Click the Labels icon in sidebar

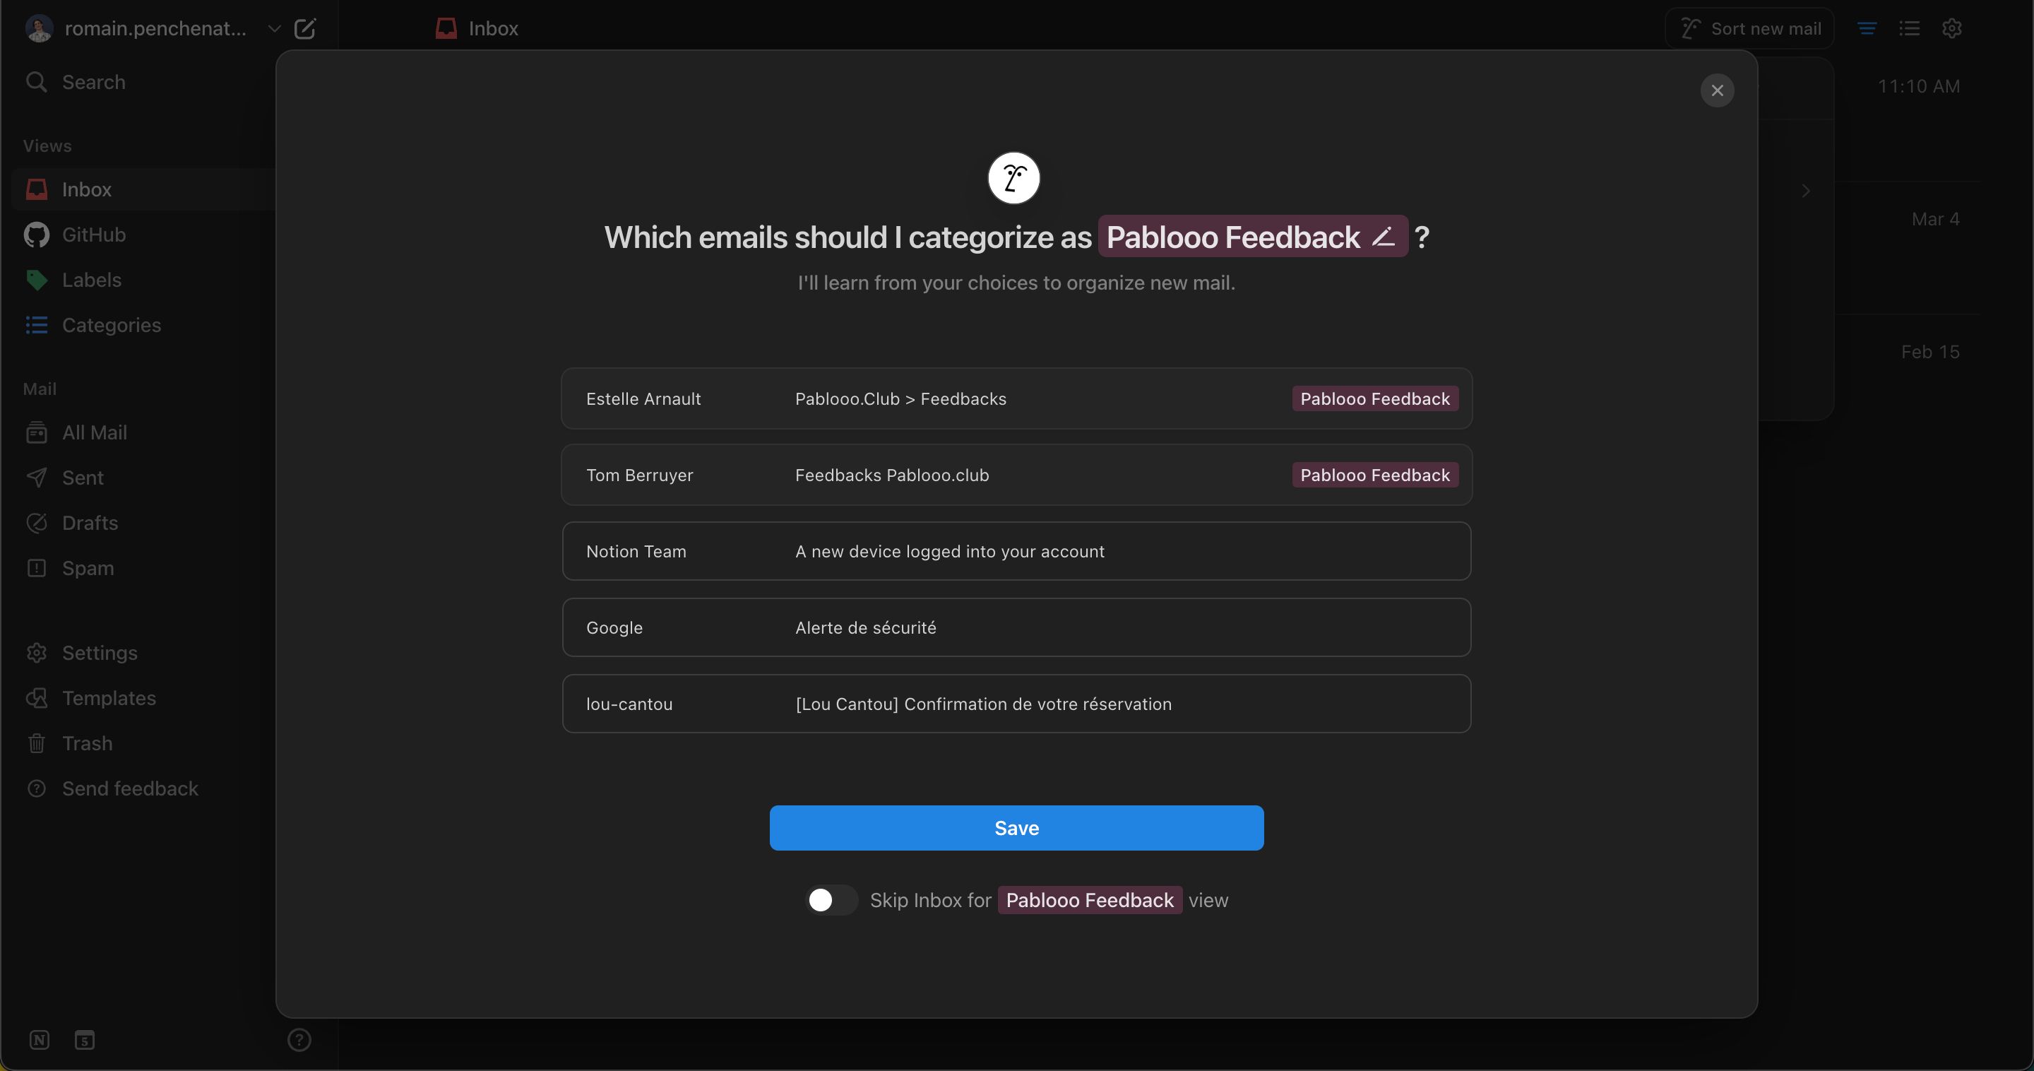pyautogui.click(x=36, y=281)
